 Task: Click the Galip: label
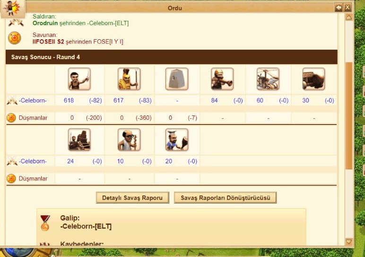(70, 218)
